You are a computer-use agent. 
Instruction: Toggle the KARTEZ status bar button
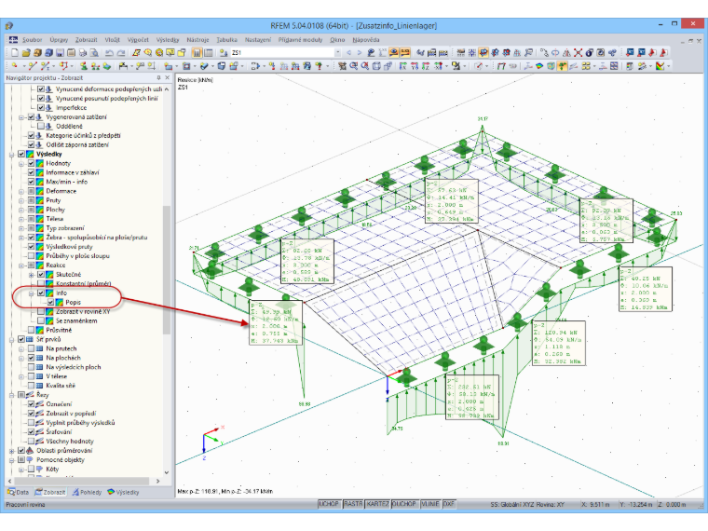click(x=377, y=504)
